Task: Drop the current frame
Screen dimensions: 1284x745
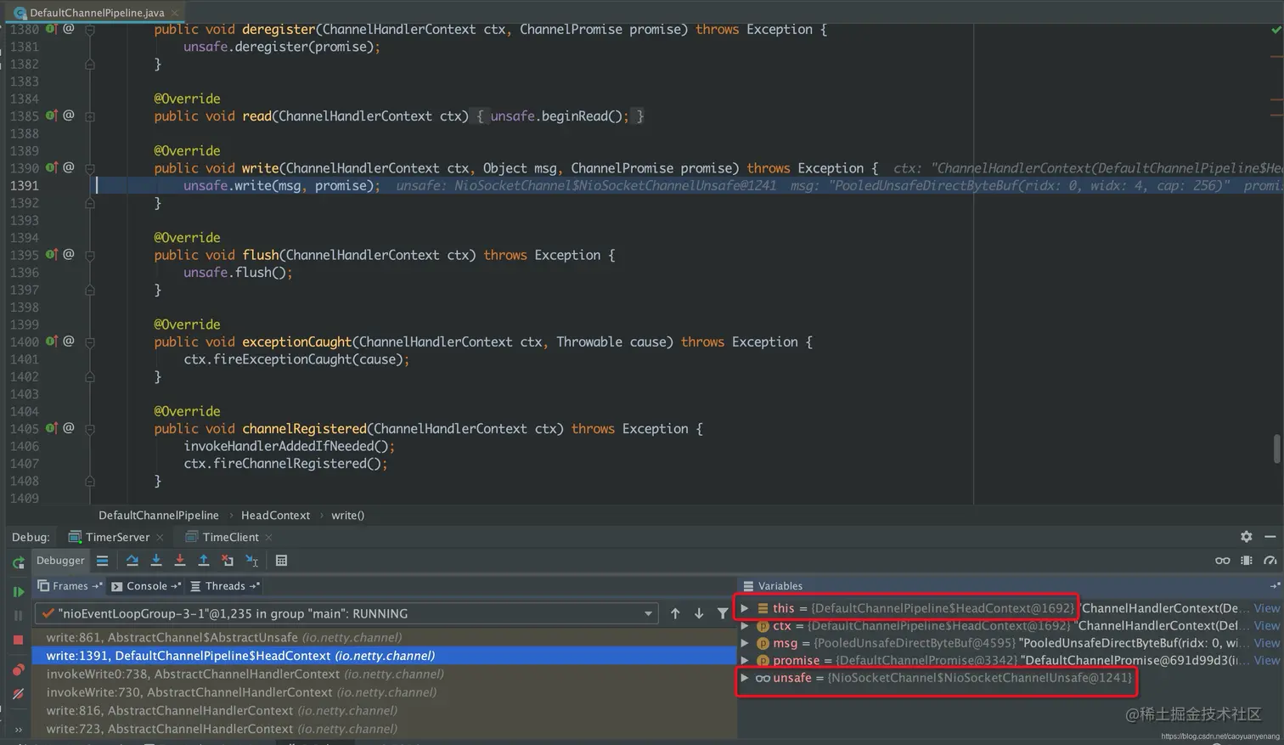Action: pos(228,561)
